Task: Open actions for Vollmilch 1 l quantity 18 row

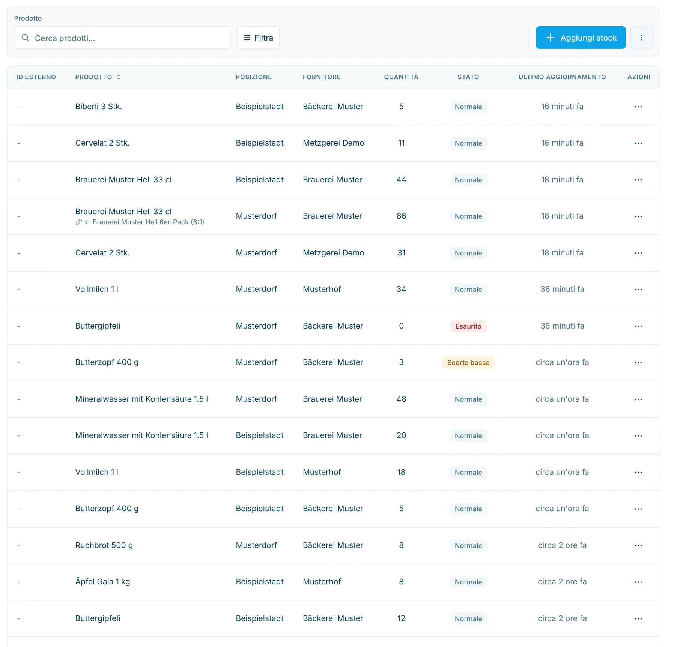Action: [638, 473]
